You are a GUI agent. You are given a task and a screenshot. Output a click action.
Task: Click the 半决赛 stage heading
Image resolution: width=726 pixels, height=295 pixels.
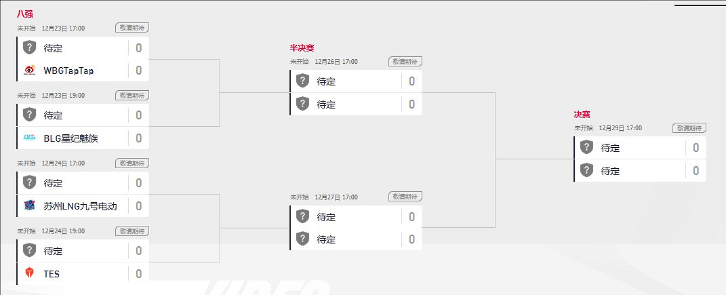pyautogui.click(x=302, y=47)
